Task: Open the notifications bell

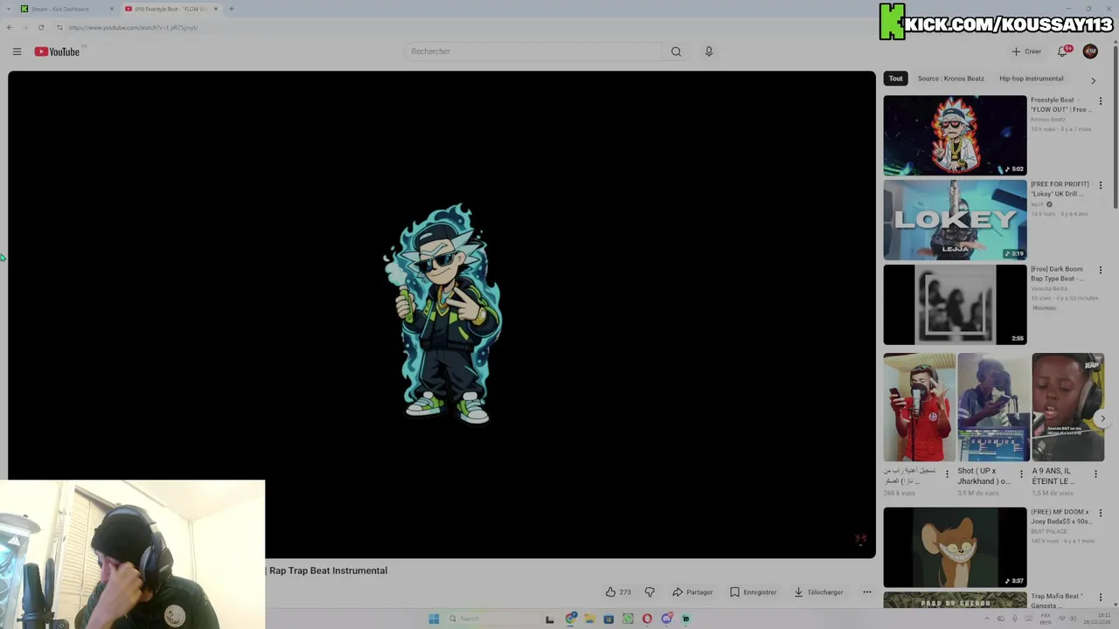Action: pos(1063,52)
